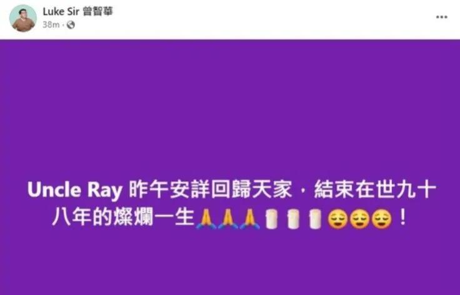Click the globe public-privacy icon
The height and width of the screenshot is (295, 460).
[x=71, y=25]
